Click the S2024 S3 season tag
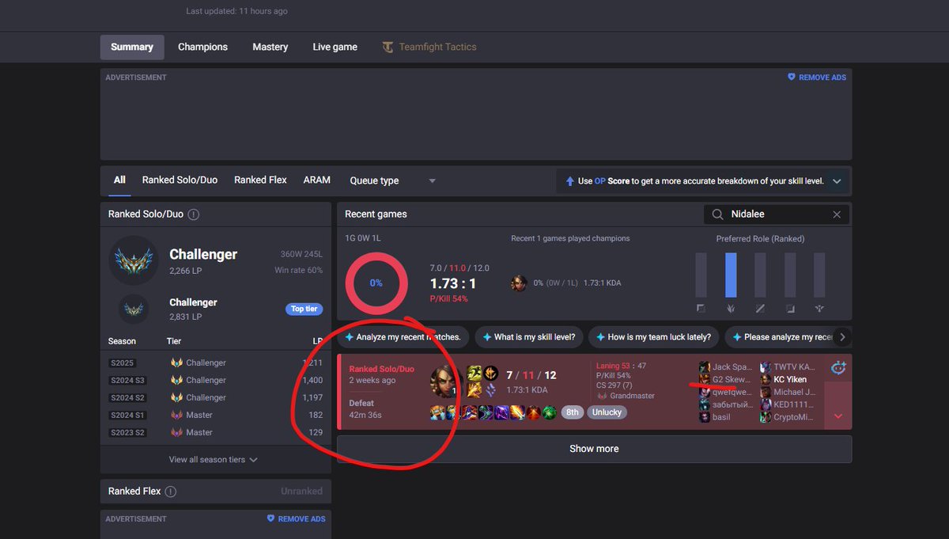949x539 pixels. click(128, 381)
